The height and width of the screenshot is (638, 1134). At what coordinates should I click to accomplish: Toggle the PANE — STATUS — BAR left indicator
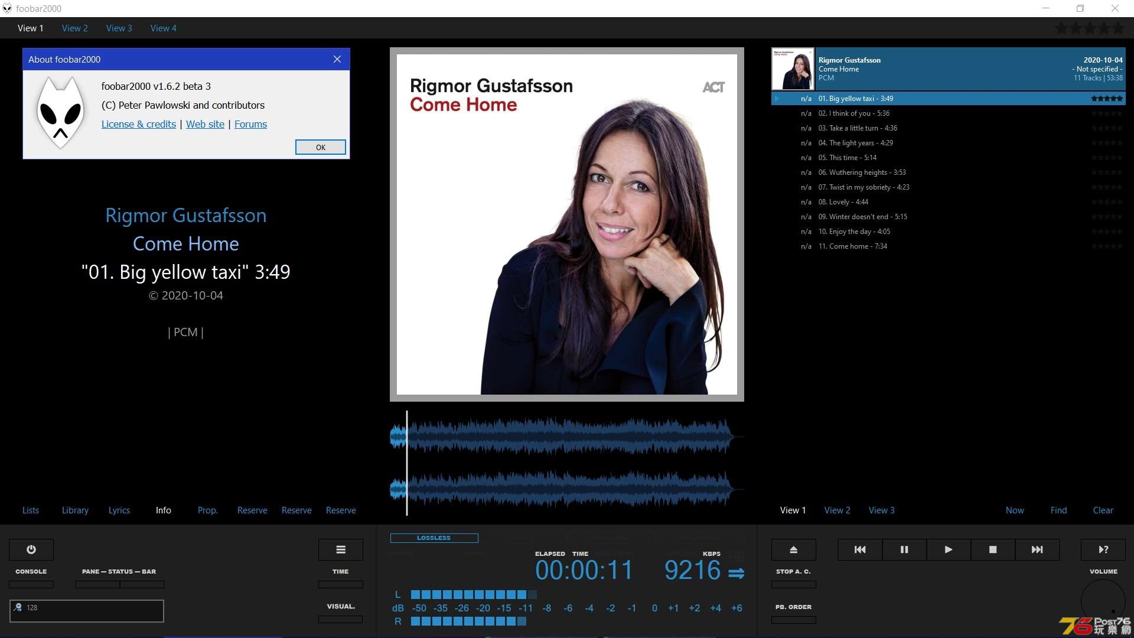(x=97, y=584)
